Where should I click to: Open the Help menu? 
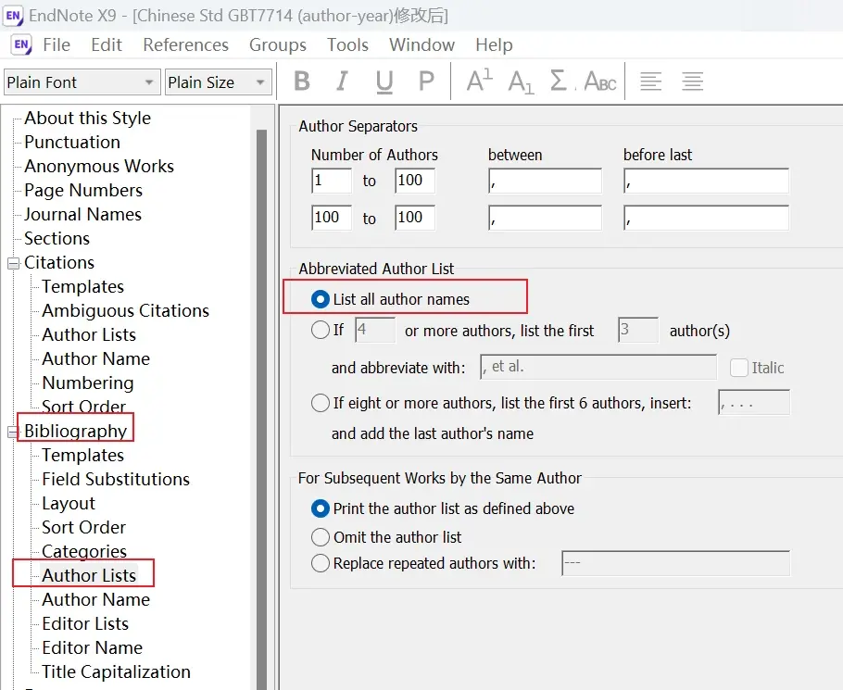(494, 44)
